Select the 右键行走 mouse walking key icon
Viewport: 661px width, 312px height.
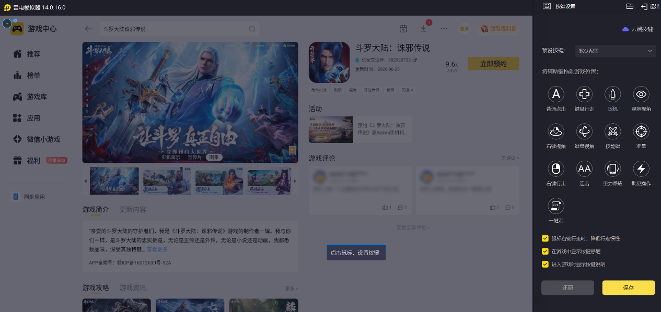click(x=556, y=169)
